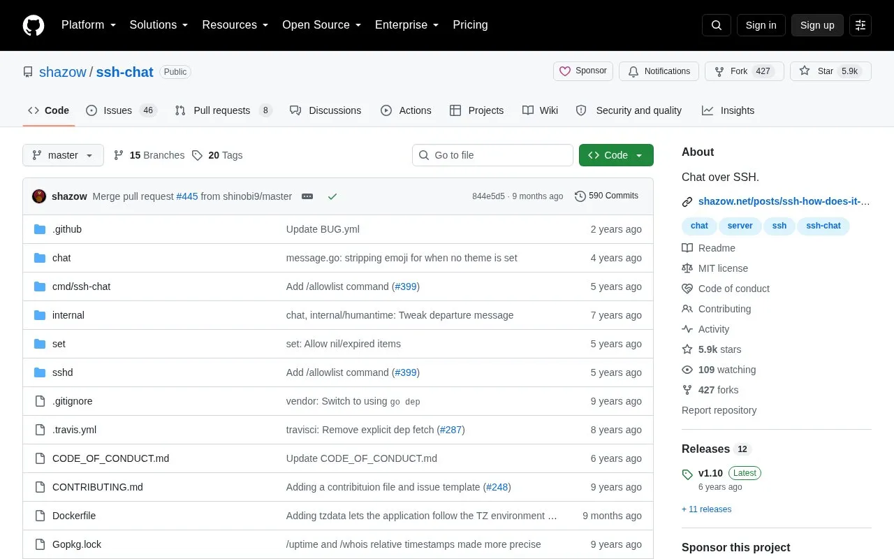Click the v1.10 release tag icon
Image resolution: width=894 pixels, height=559 pixels.
[x=687, y=474]
